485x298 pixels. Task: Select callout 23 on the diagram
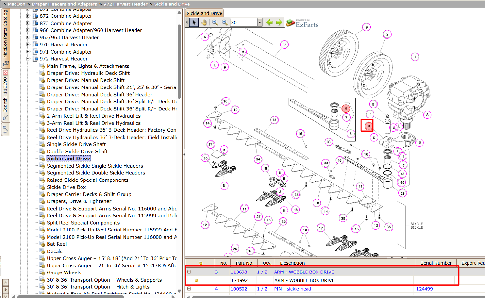[284, 221]
